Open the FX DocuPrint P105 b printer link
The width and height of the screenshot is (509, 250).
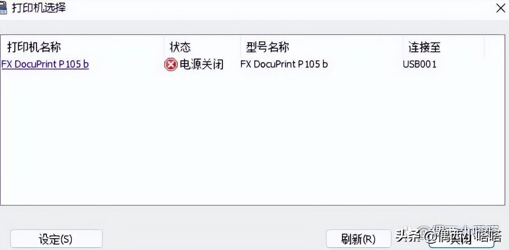(45, 64)
